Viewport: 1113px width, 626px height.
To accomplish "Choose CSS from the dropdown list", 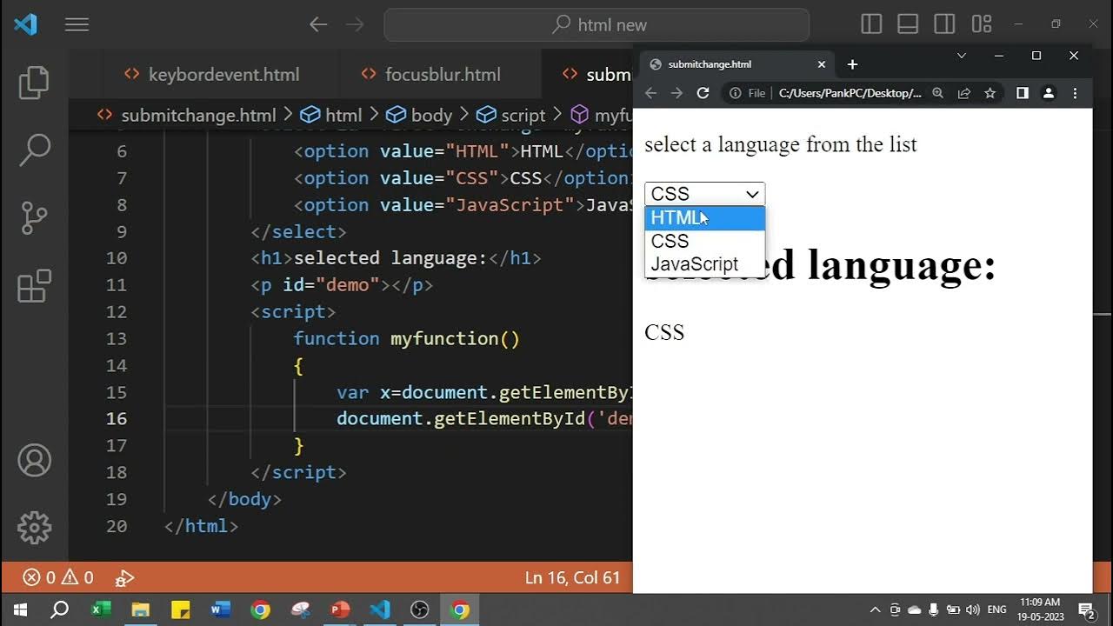I will [x=704, y=241].
